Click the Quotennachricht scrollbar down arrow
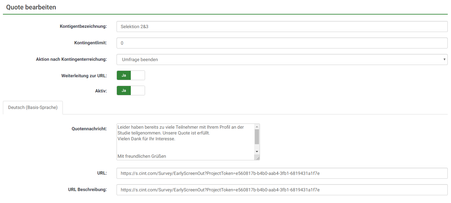Viewport: 451px width, 203px height. 257,151
